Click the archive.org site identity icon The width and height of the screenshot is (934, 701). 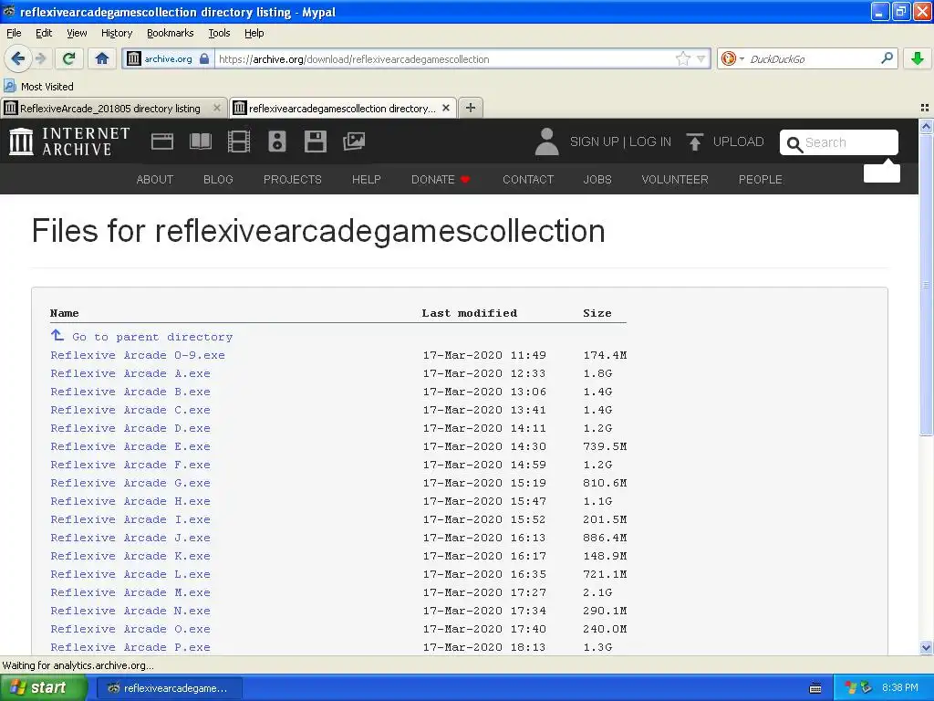pos(134,58)
